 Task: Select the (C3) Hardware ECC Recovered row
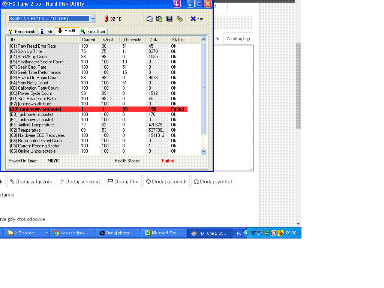(98, 135)
